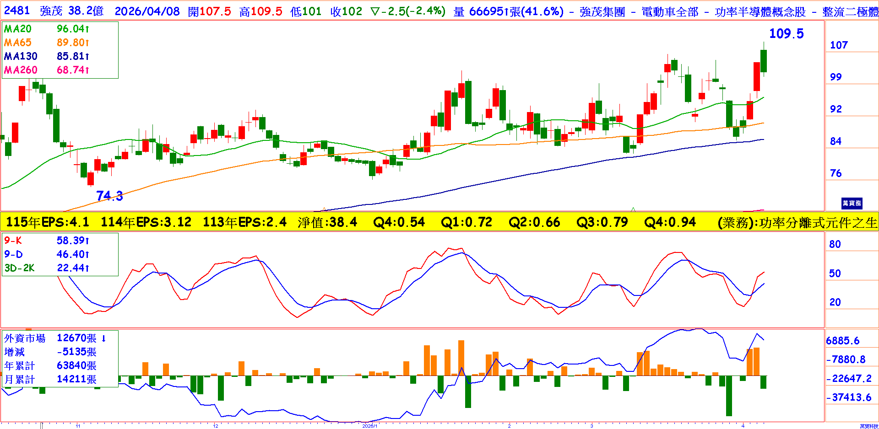Select the MA20 moving average legend
Screen dimensions: 879x429
coord(18,29)
